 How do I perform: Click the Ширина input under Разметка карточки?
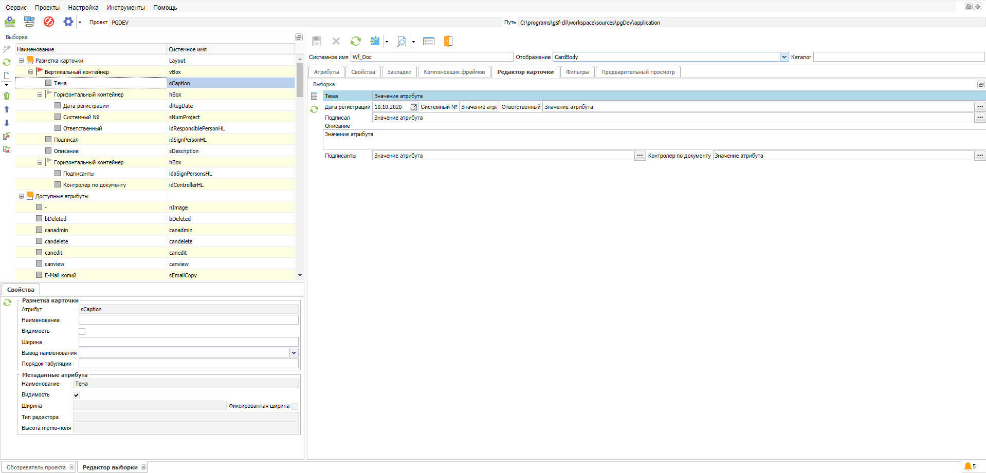188,342
